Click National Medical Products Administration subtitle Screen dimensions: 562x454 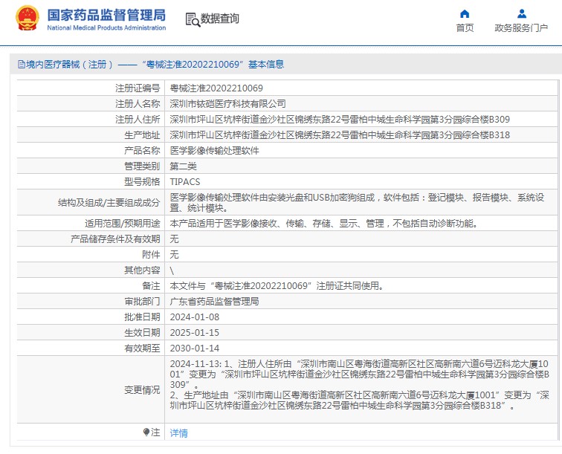(x=106, y=28)
